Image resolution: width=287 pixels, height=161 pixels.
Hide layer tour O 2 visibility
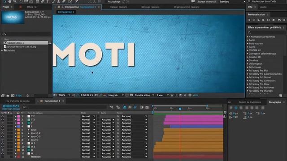[2, 133]
